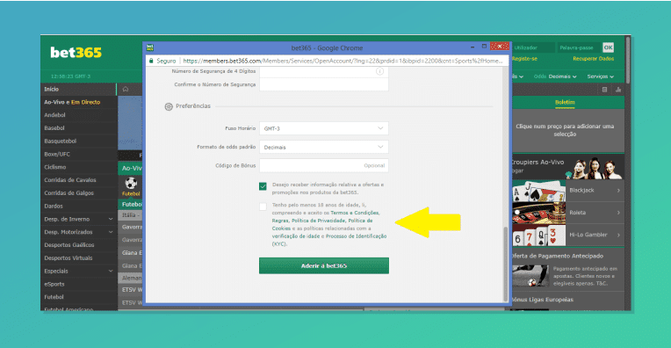Select Desportos Gaélicos in the sidebar
Viewport: 671px width, 348px height.
tap(79, 245)
